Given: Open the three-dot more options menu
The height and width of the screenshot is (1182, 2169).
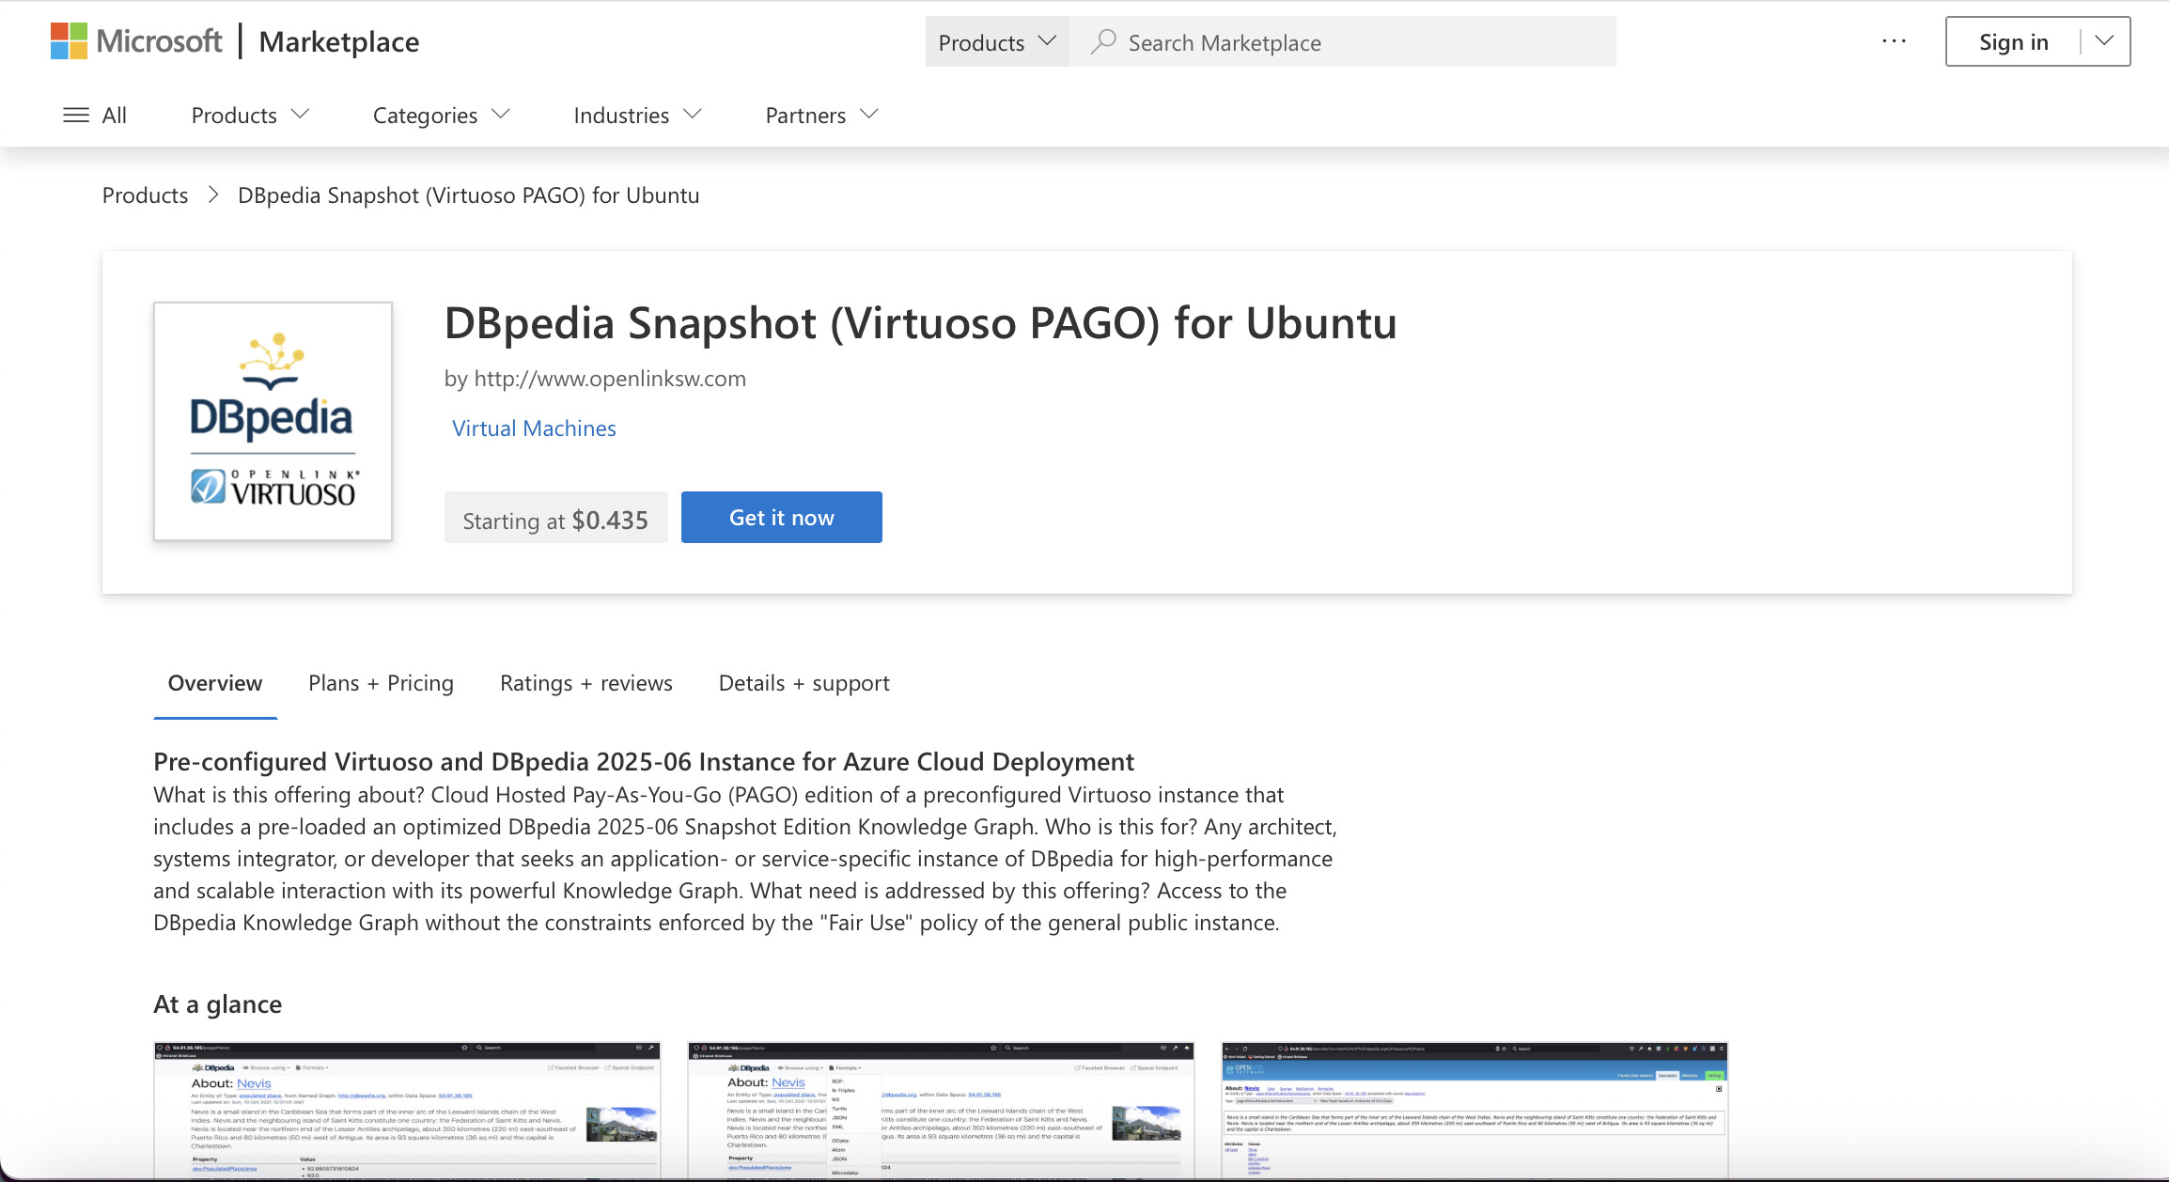Looking at the screenshot, I should (x=1894, y=41).
